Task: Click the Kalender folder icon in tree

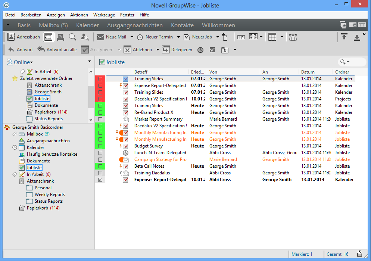Action: [22, 147]
